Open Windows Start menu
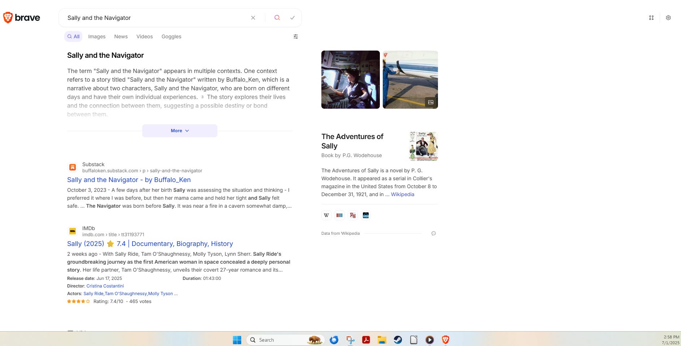This screenshot has width=681, height=346. click(237, 340)
